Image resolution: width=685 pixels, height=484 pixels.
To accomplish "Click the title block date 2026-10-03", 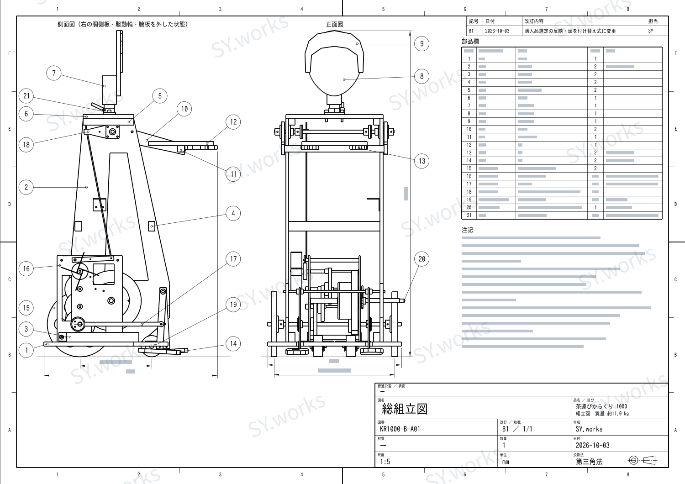I will pyautogui.click(x=592, y=445).
